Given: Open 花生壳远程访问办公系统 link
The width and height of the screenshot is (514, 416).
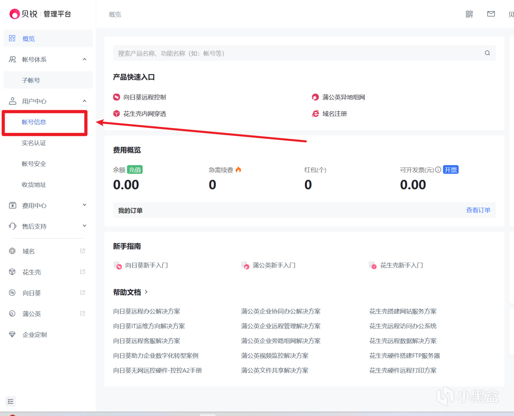Looking at the screenshot, I should [403, 326].
